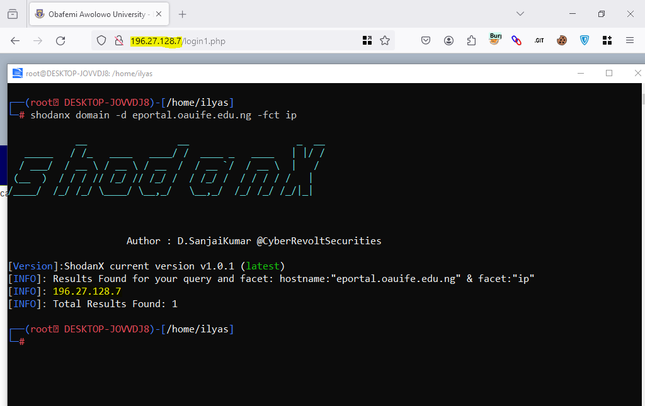The width and height of the screenshot is (645, 406).
Task: Open the .GIT extension icon
Action: coord(539,40)
